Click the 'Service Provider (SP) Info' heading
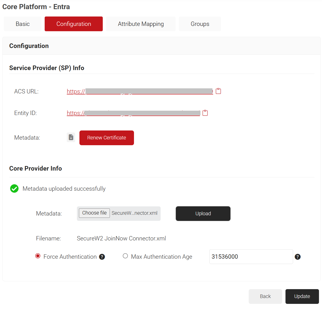 coord(47,68)
